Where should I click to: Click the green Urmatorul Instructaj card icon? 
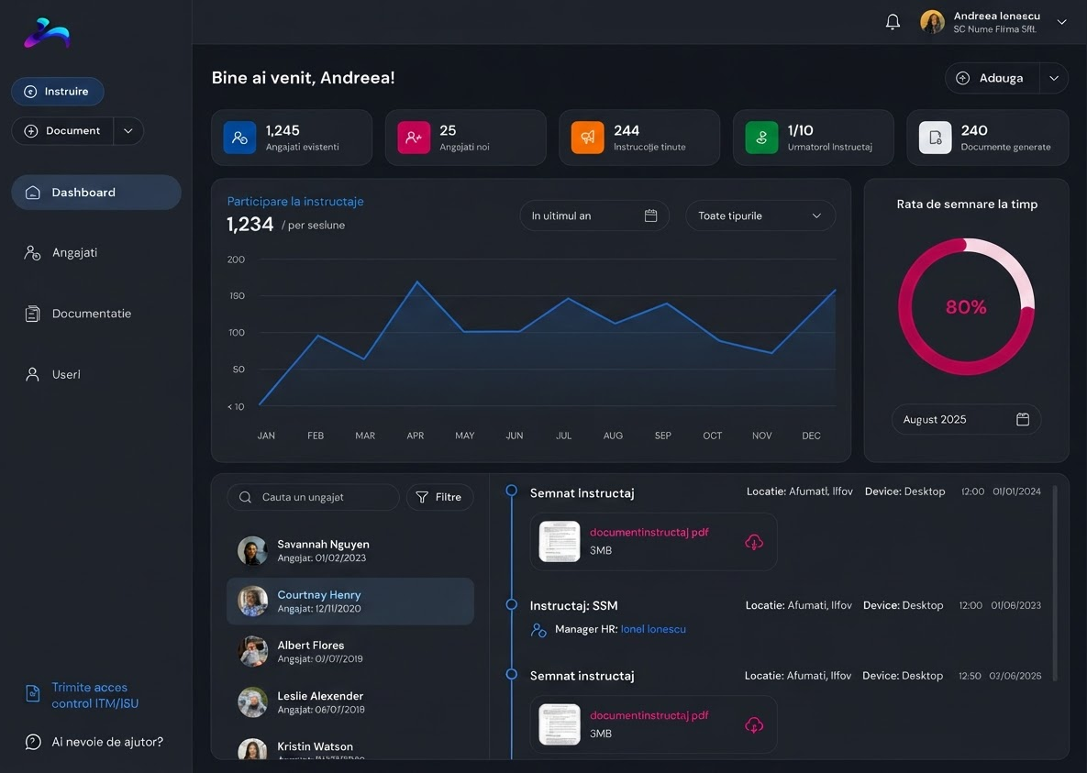pos(762,138)
